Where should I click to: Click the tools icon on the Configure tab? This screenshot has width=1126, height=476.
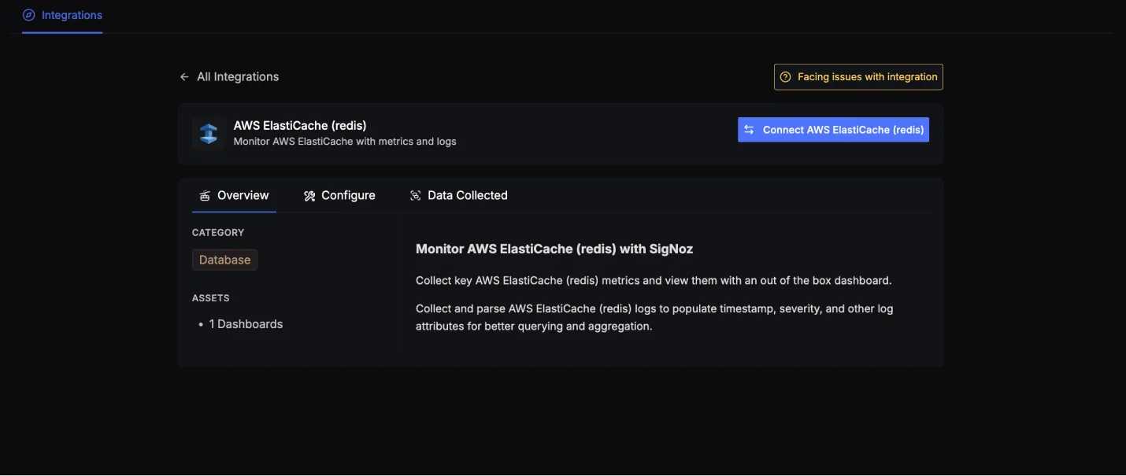(x=309, y=196)
